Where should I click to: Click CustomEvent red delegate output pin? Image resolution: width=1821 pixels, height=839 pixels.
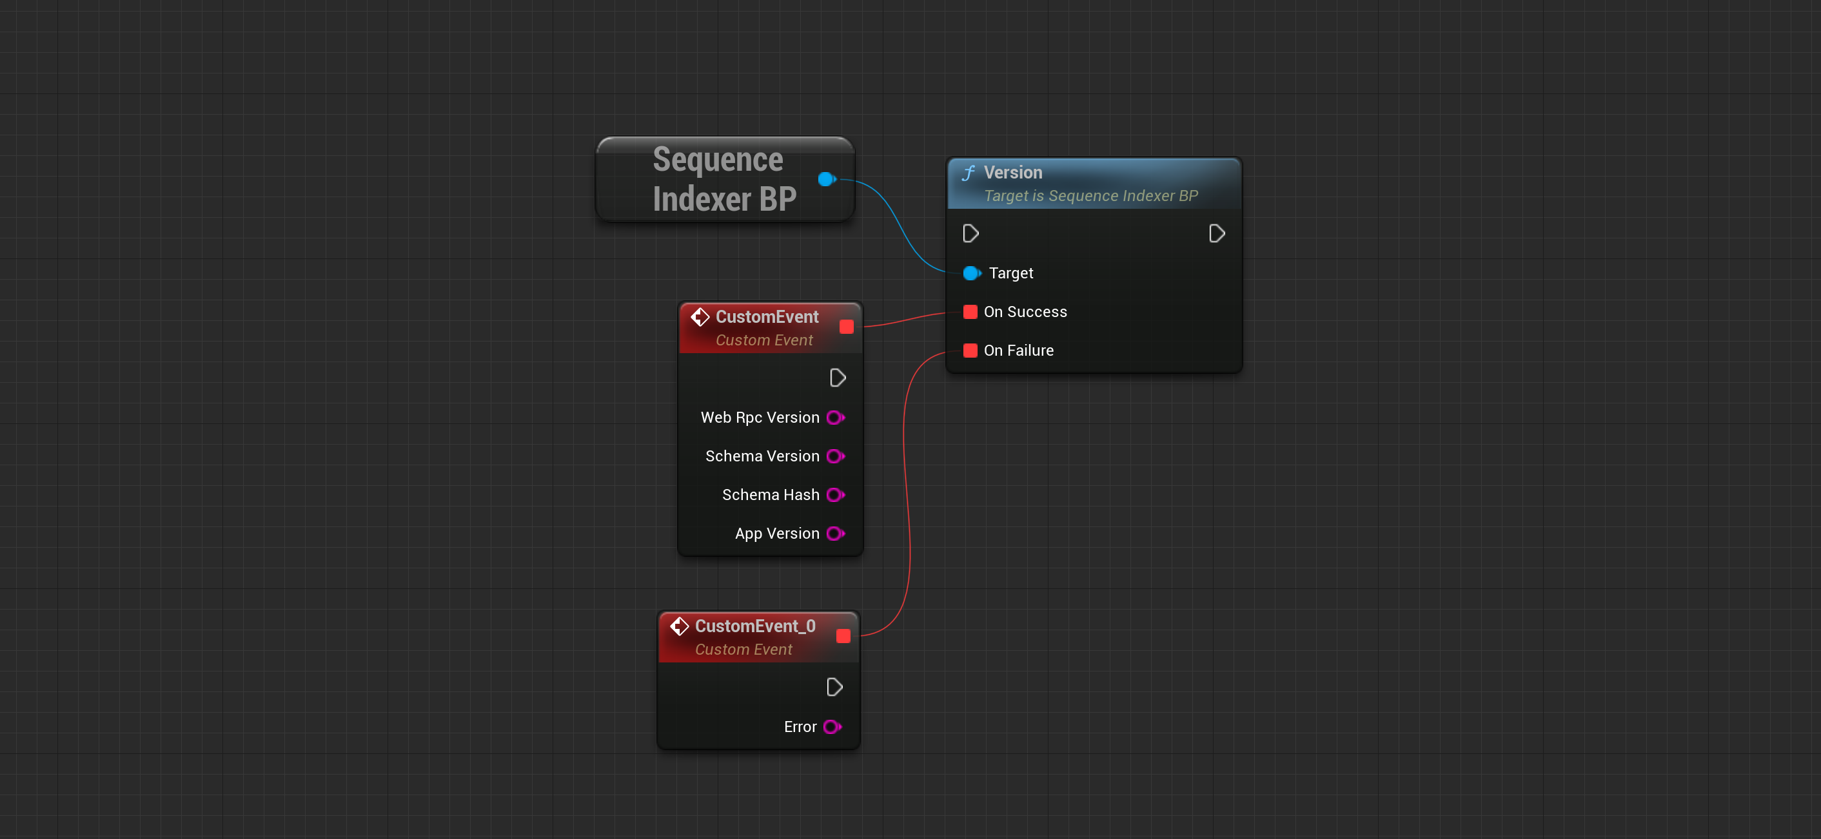pyautogui.click(x=846, y=327)
